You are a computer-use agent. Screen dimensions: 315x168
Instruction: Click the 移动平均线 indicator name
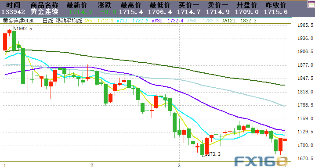69,21
